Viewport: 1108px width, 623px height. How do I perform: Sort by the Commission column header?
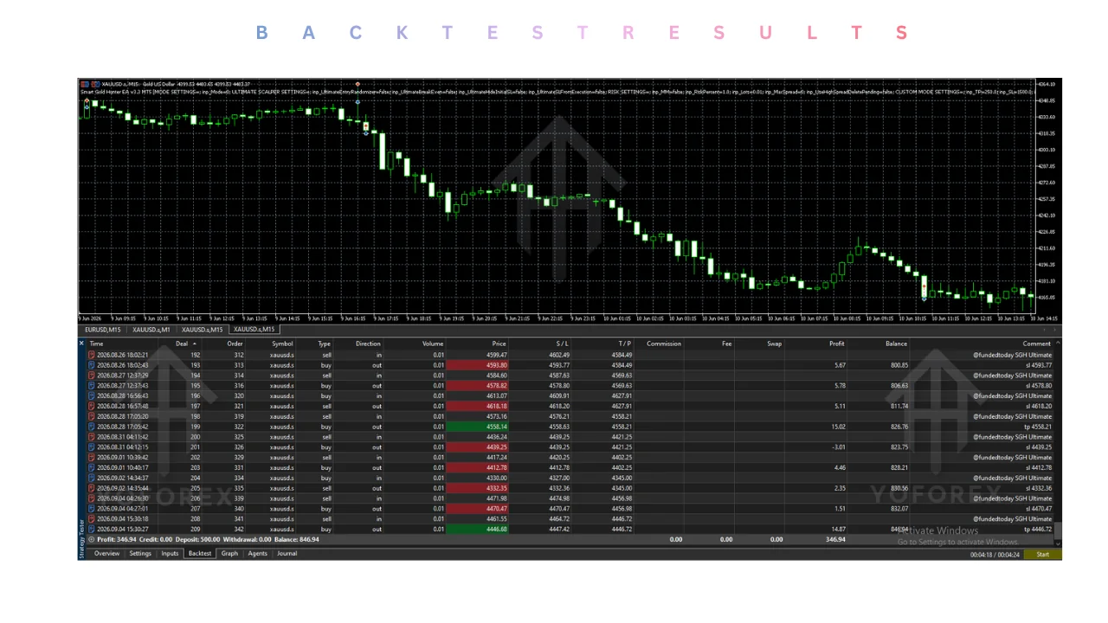click(x=664, y=344)
